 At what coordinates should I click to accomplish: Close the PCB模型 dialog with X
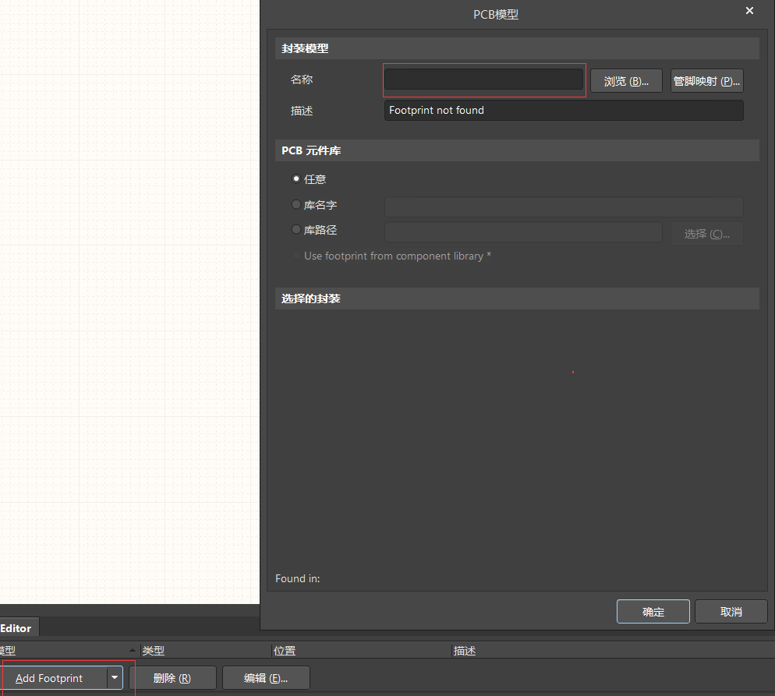(x=749, y=10)
